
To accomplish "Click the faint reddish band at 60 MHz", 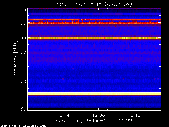I will tap(94, 53).
